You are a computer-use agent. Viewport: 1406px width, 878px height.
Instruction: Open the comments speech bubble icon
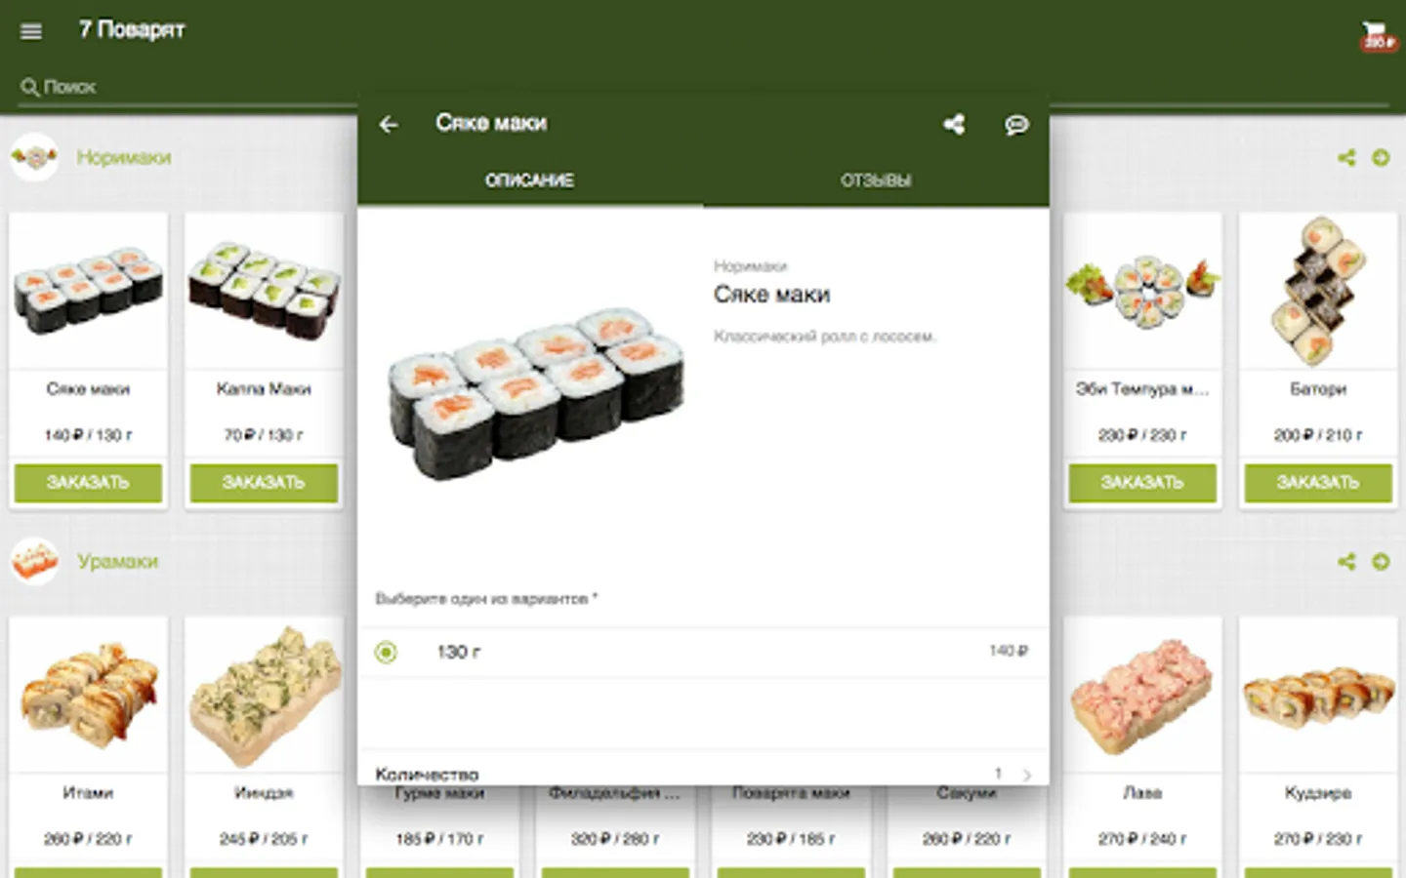coord(1016,124)
